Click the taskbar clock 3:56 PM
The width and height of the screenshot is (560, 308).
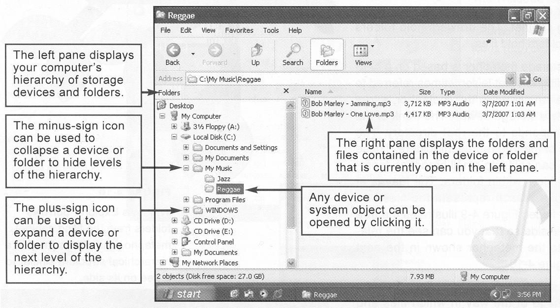[x=529, y=294]
